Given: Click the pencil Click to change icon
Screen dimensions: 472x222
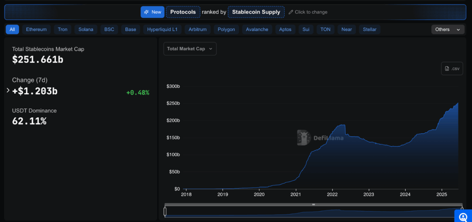Looking at the screenshot, I should pos(290,12).
